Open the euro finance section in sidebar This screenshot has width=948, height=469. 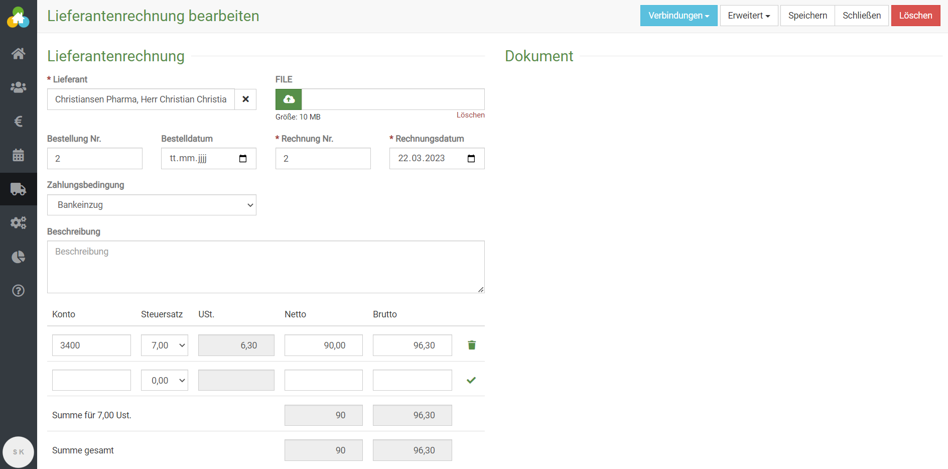click(19, 121)
